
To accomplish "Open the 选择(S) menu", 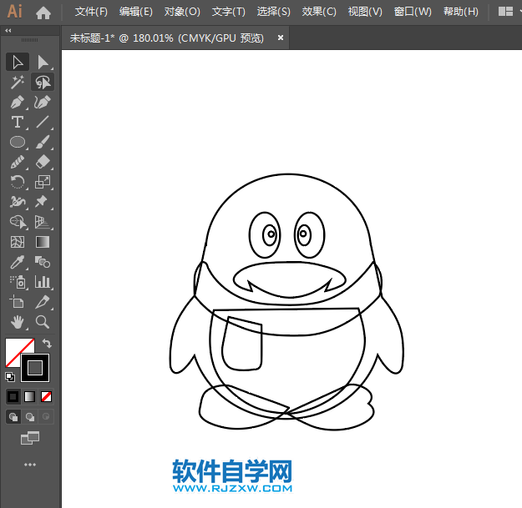I will pyautogui.click(x=274, y=12).
